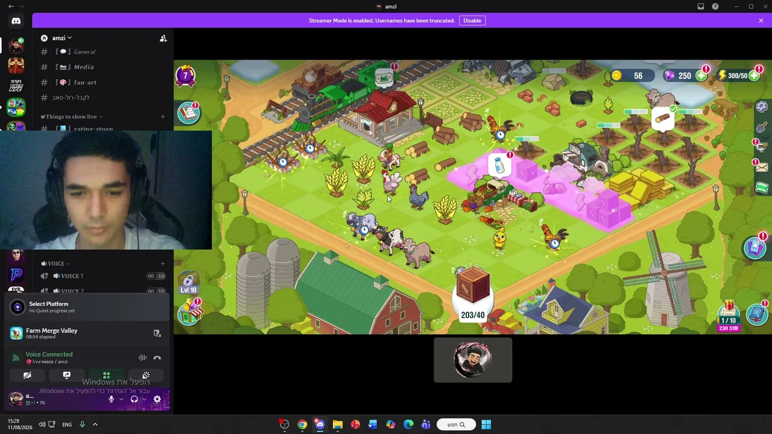Go back with the title bar arrow
772x434 pixels.
pos(11,7)
